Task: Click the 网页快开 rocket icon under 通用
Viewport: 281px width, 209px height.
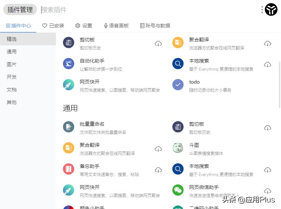Action: click(x=69, y=190)
